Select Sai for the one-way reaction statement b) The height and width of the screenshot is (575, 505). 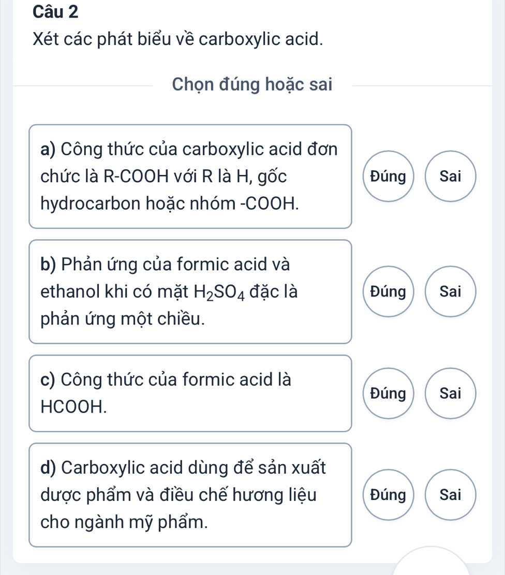coord(450,291)
